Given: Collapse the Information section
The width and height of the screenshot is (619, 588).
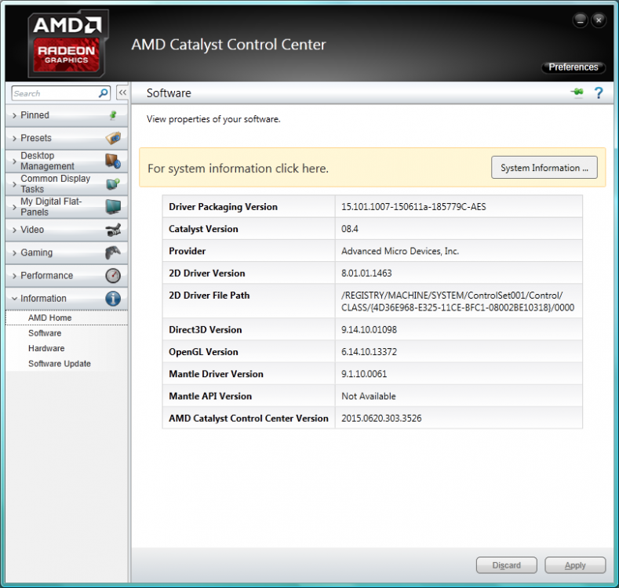Looking at the screenshot, I should click(67, 299).
